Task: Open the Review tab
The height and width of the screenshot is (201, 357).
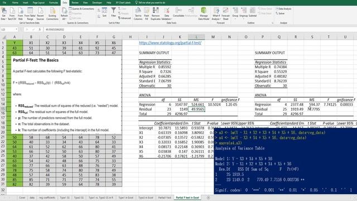Action: 75,2
